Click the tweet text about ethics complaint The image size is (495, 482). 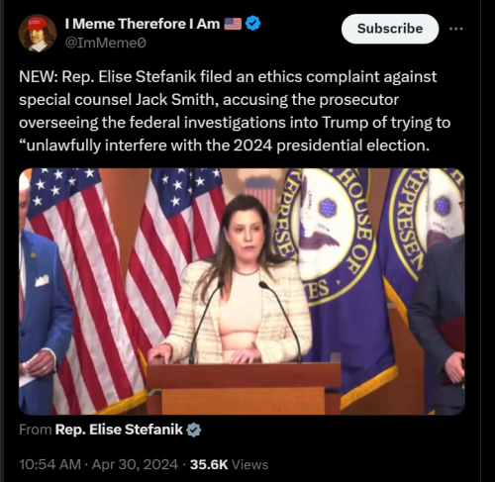click(235, 111)
